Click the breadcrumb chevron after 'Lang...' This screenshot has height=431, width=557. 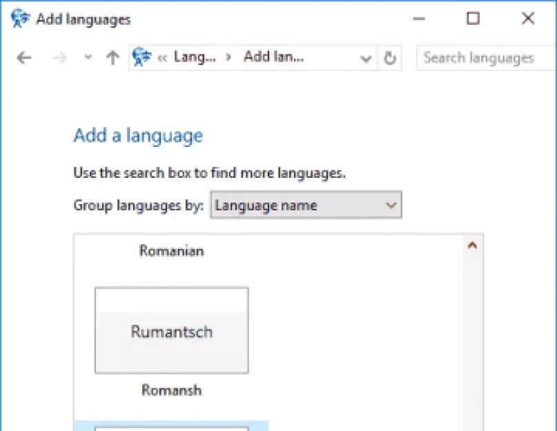tap(228, 57)
